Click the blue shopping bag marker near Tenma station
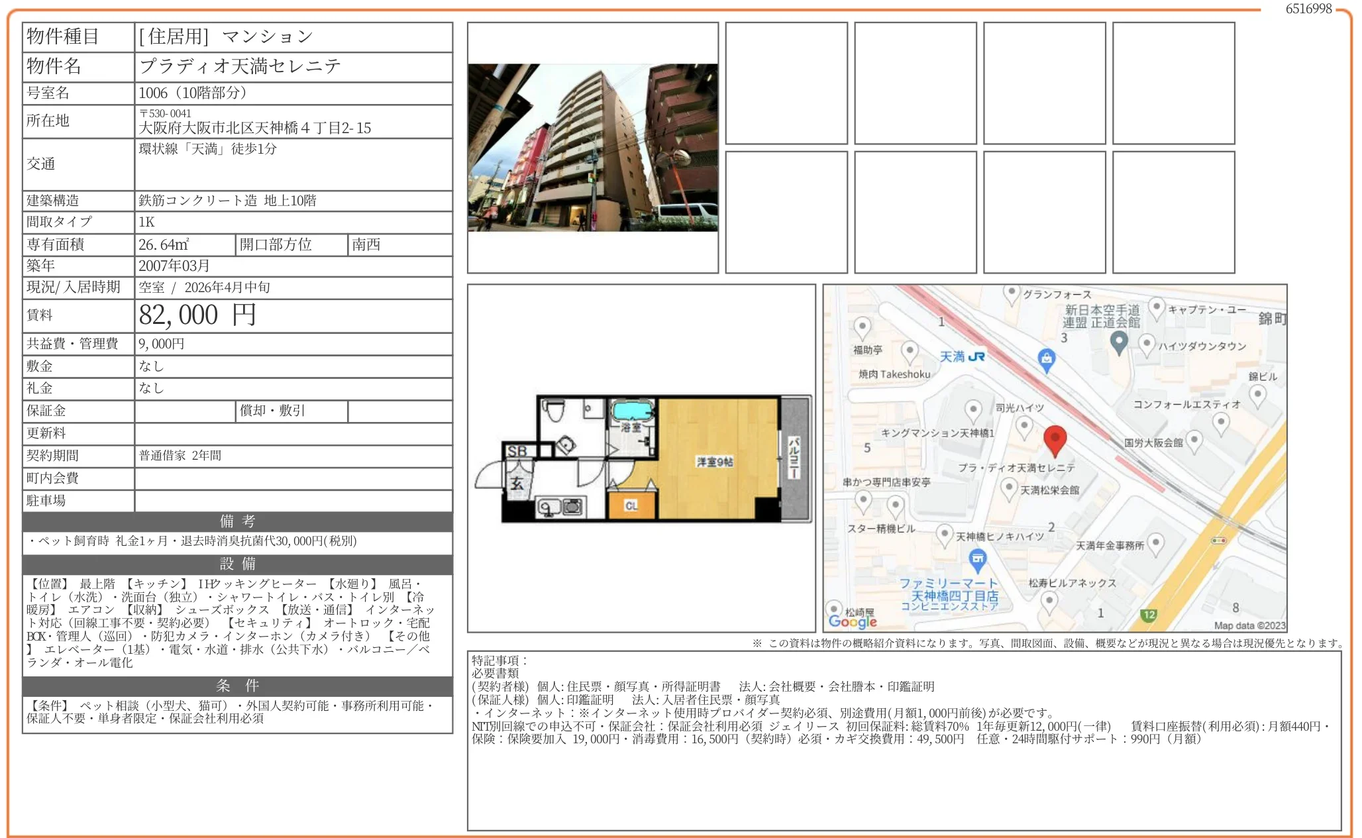The image size is (1362, 838). tap(1046, 359)
